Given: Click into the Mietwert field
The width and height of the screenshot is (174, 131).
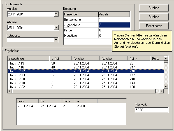Looking at the screenshot, I should coord(151,110).
